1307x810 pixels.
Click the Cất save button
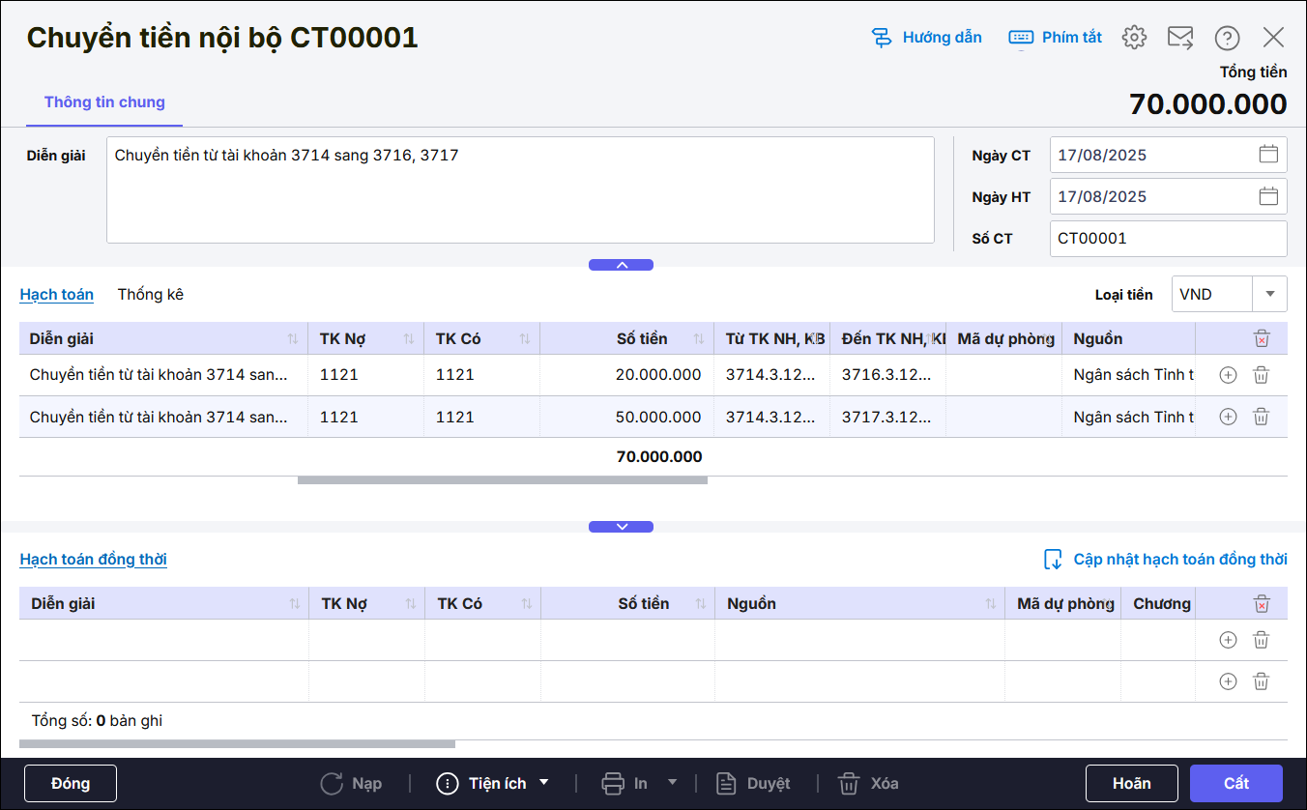pyautogui.click(x=1235, y=783)
